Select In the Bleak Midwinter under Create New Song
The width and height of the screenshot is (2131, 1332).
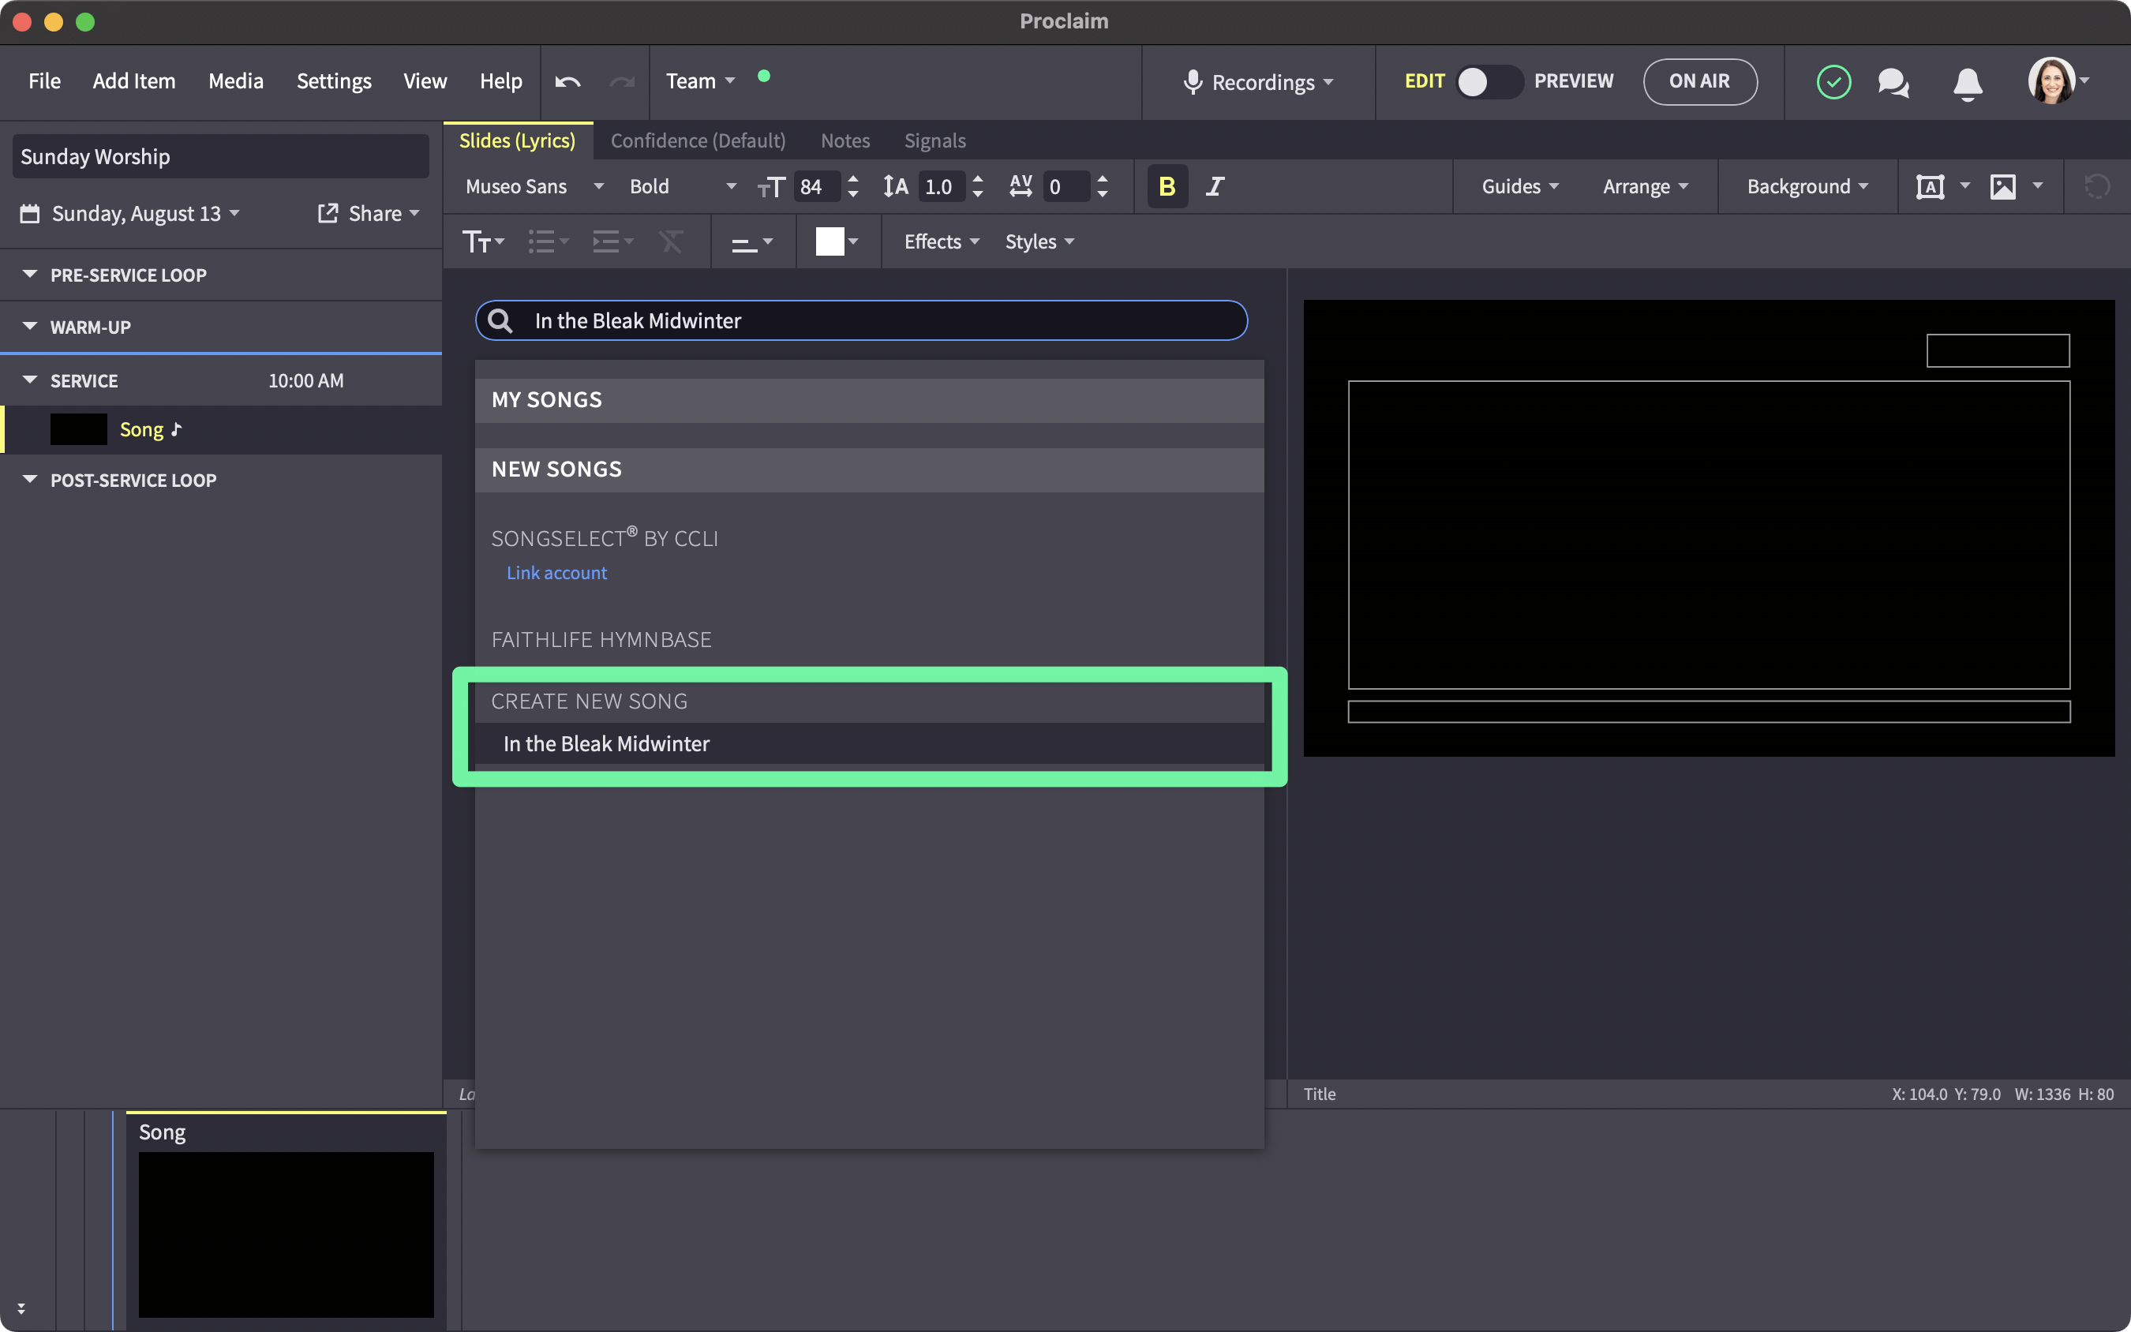coord(869,743)
